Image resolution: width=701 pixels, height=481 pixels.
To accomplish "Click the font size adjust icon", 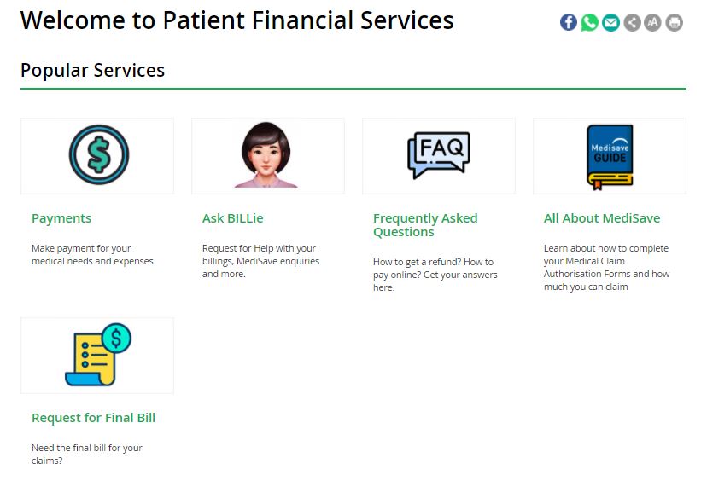I will (652, 22).
